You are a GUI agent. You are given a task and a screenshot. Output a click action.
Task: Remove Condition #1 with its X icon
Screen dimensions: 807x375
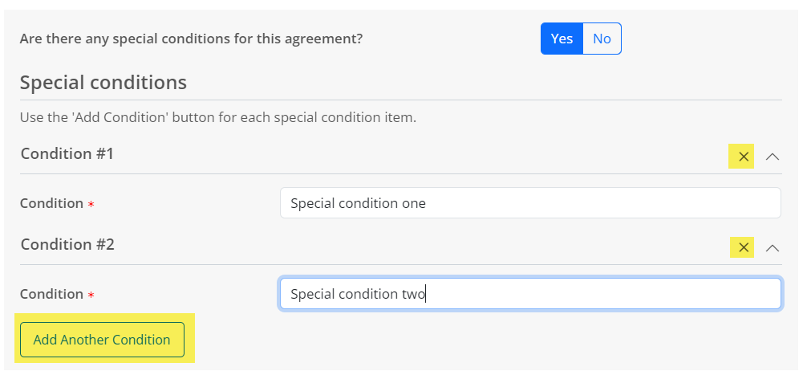tap(744, 157)
